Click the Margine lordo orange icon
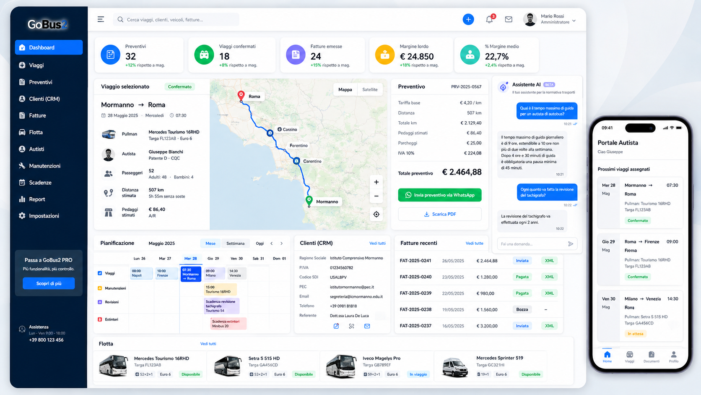Screen dimensions: 701x395 click(385, 55)
